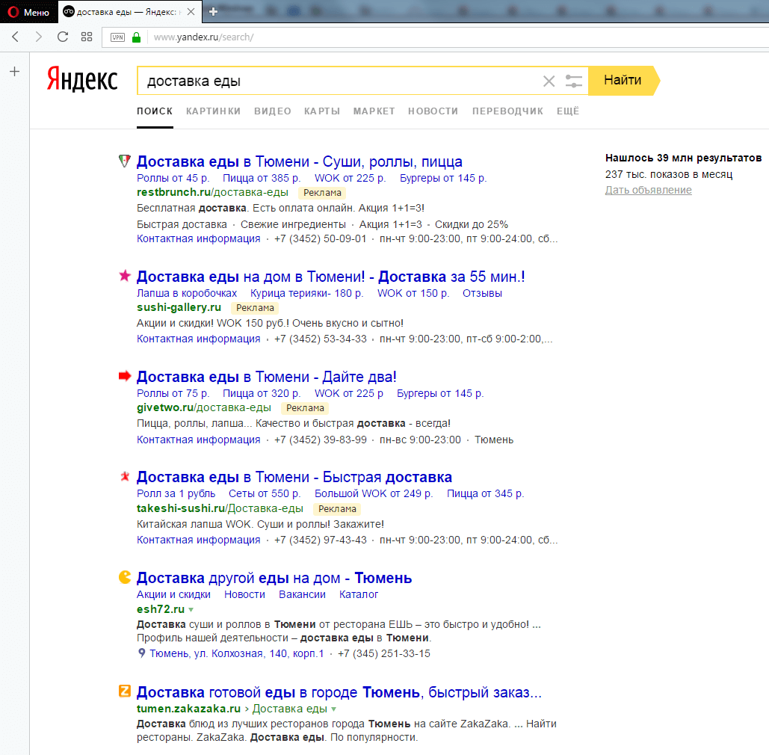This screenshot has width=769, height=755.
Task: Open a new tab with plus button
Action: coord(214,12)
